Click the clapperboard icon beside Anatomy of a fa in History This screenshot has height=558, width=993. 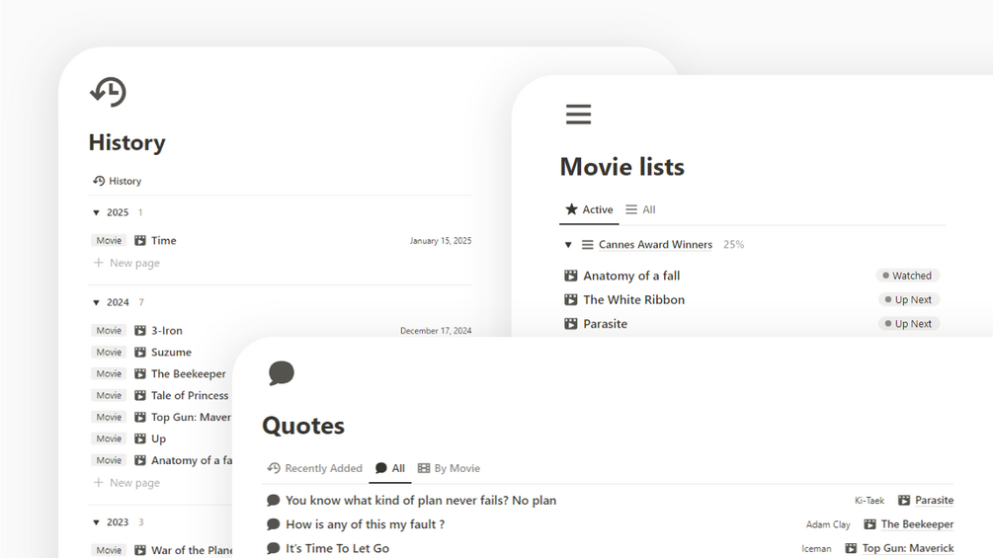[x=140, y=460]
